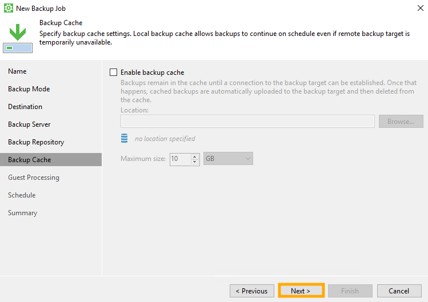Viewport: 428px width, 302px height.
Task: Click the Browse... button
Action: tap(401, 122)
